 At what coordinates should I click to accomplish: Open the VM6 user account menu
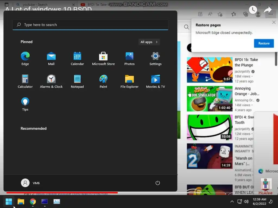point(30,183)
